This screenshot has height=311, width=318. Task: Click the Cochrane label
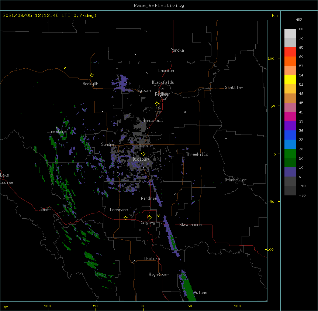pyautogui.click(x=119, y=210)
